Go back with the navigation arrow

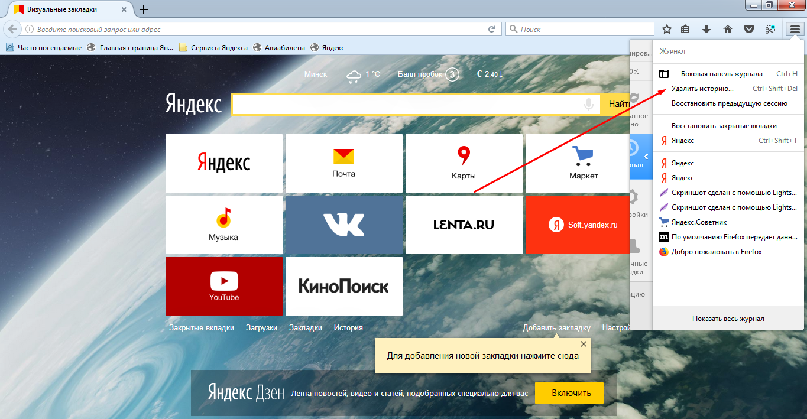pyautogui.click(x=12, y=29)
